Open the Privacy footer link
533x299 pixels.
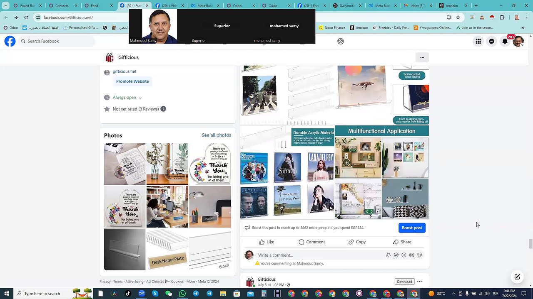[105, 282]
